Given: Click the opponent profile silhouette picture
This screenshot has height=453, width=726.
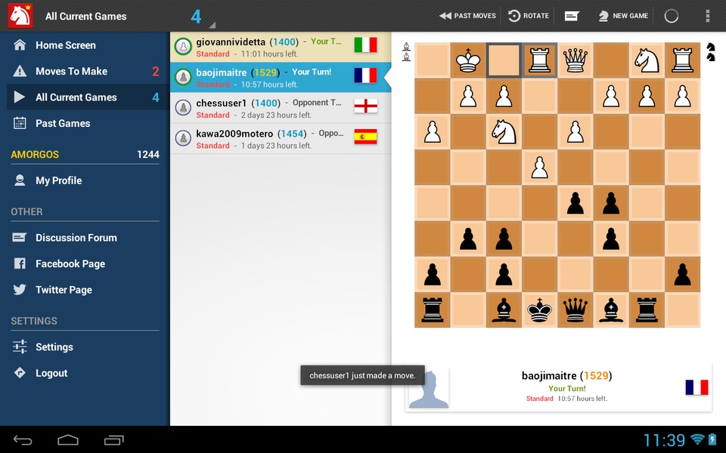Looking at the screenshot, I should pyautogui.click(x=429, y=389).
